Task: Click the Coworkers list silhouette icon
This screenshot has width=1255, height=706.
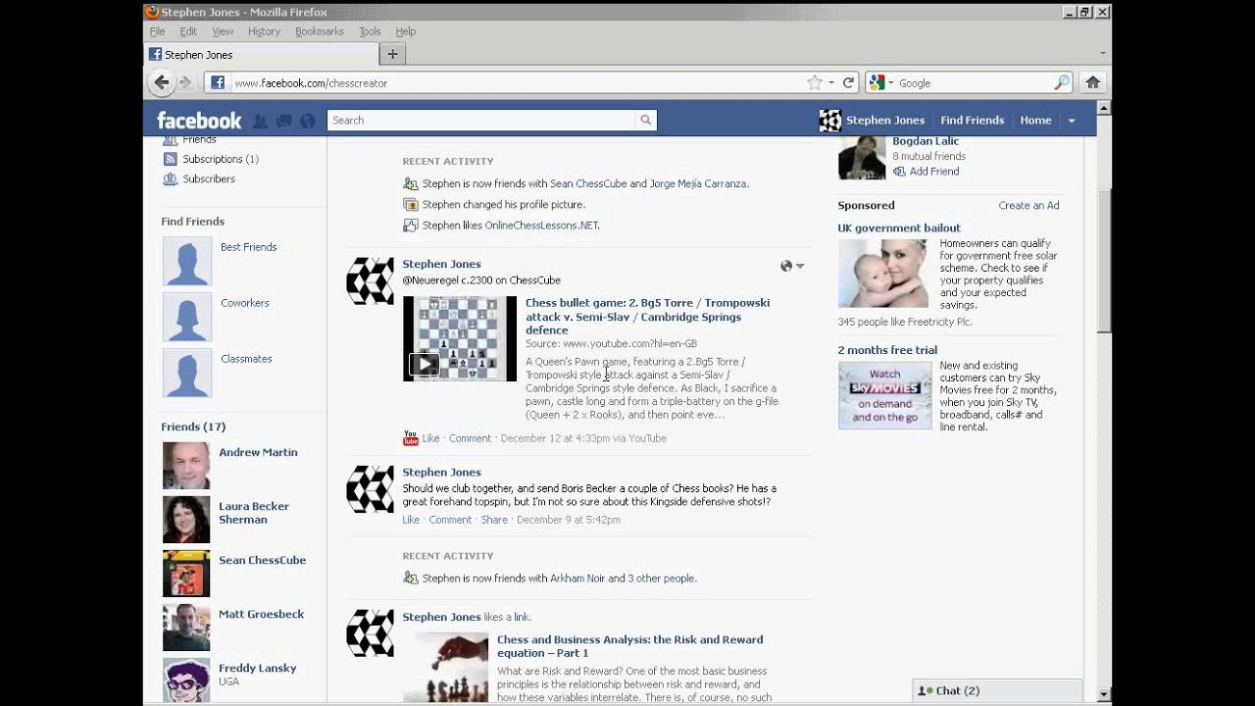Action: point(186,317)
